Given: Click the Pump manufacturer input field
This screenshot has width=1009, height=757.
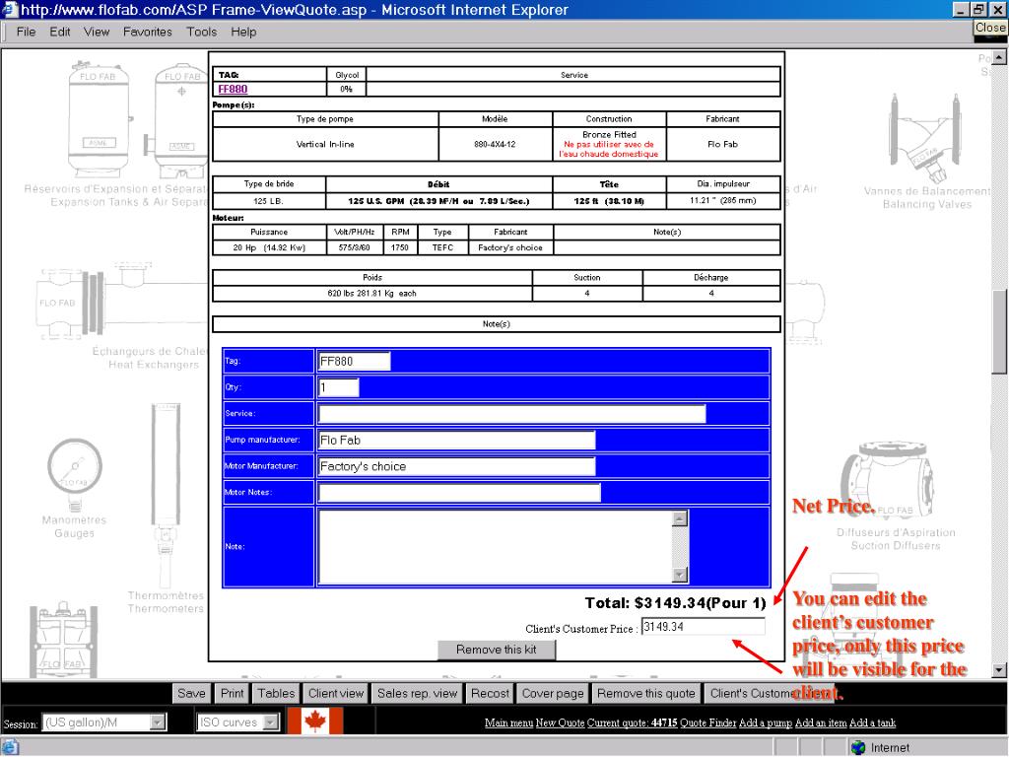Looking at the screenshot, I should pos(457,441).
